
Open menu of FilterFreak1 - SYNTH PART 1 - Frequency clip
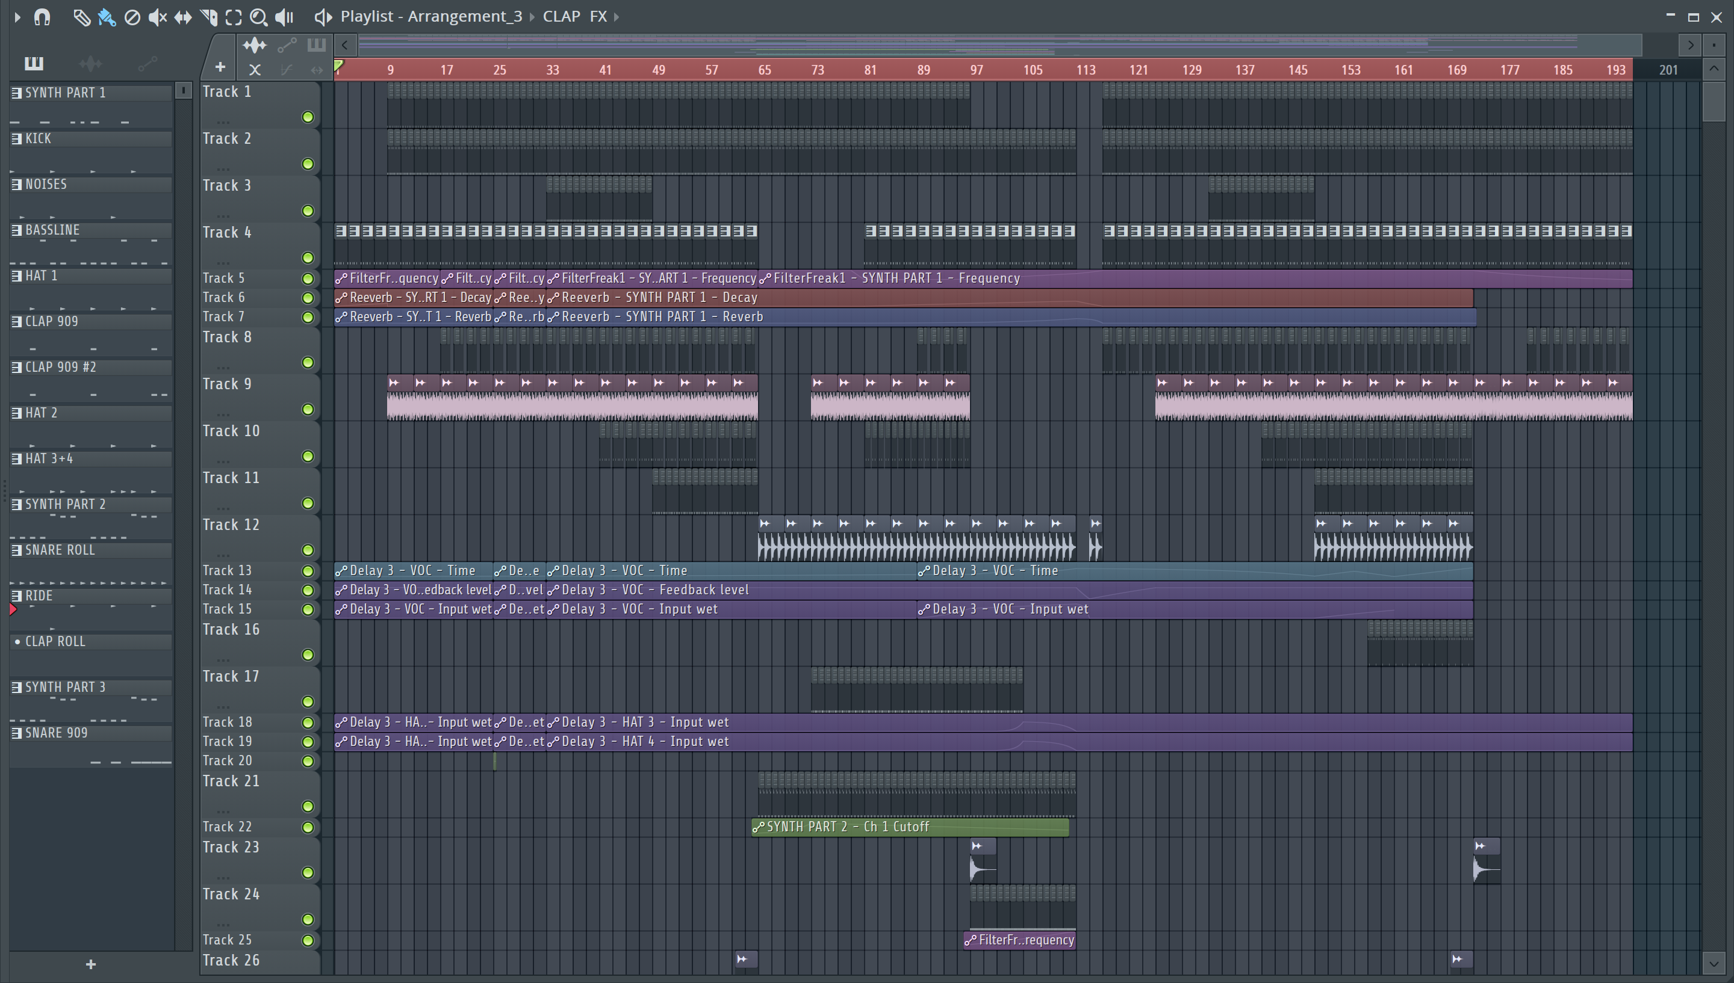(x=765, y=278)
